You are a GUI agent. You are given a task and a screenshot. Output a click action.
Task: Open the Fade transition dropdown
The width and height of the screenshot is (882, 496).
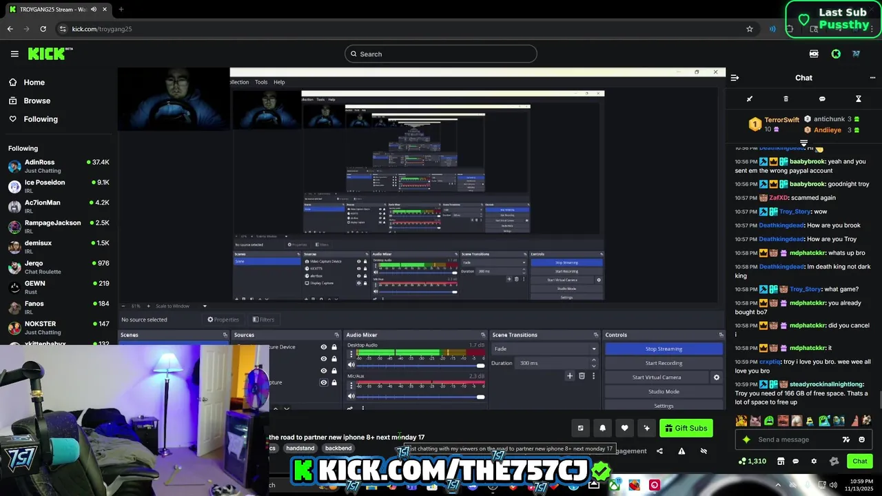tap(545, 349)
